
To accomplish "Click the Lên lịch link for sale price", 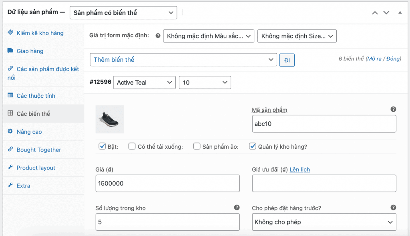I will tap(299, 169).
